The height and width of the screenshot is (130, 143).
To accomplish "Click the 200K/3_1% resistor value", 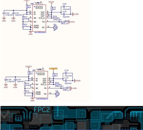I will click(x=59, y=86).
